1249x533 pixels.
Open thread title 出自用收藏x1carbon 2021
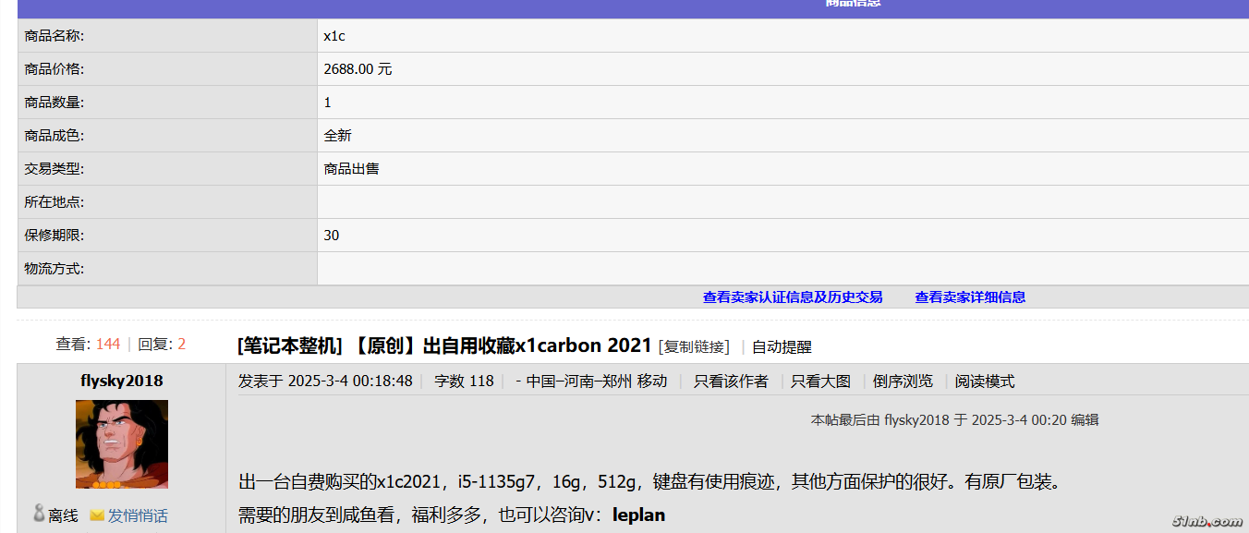(537, 346)
